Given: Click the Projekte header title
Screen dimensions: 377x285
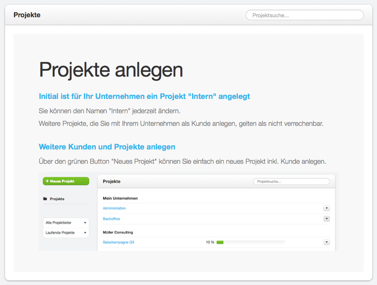Looking at the screenshot, I should (27, 15).
